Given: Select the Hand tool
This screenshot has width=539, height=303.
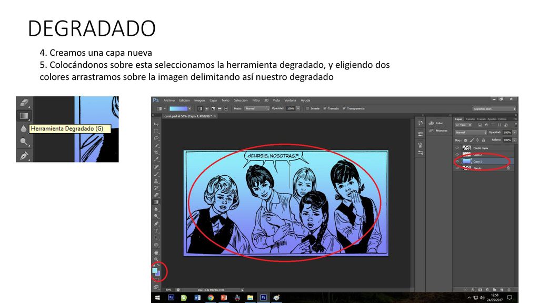Looking at the screenshot, I should coord(156,252).
